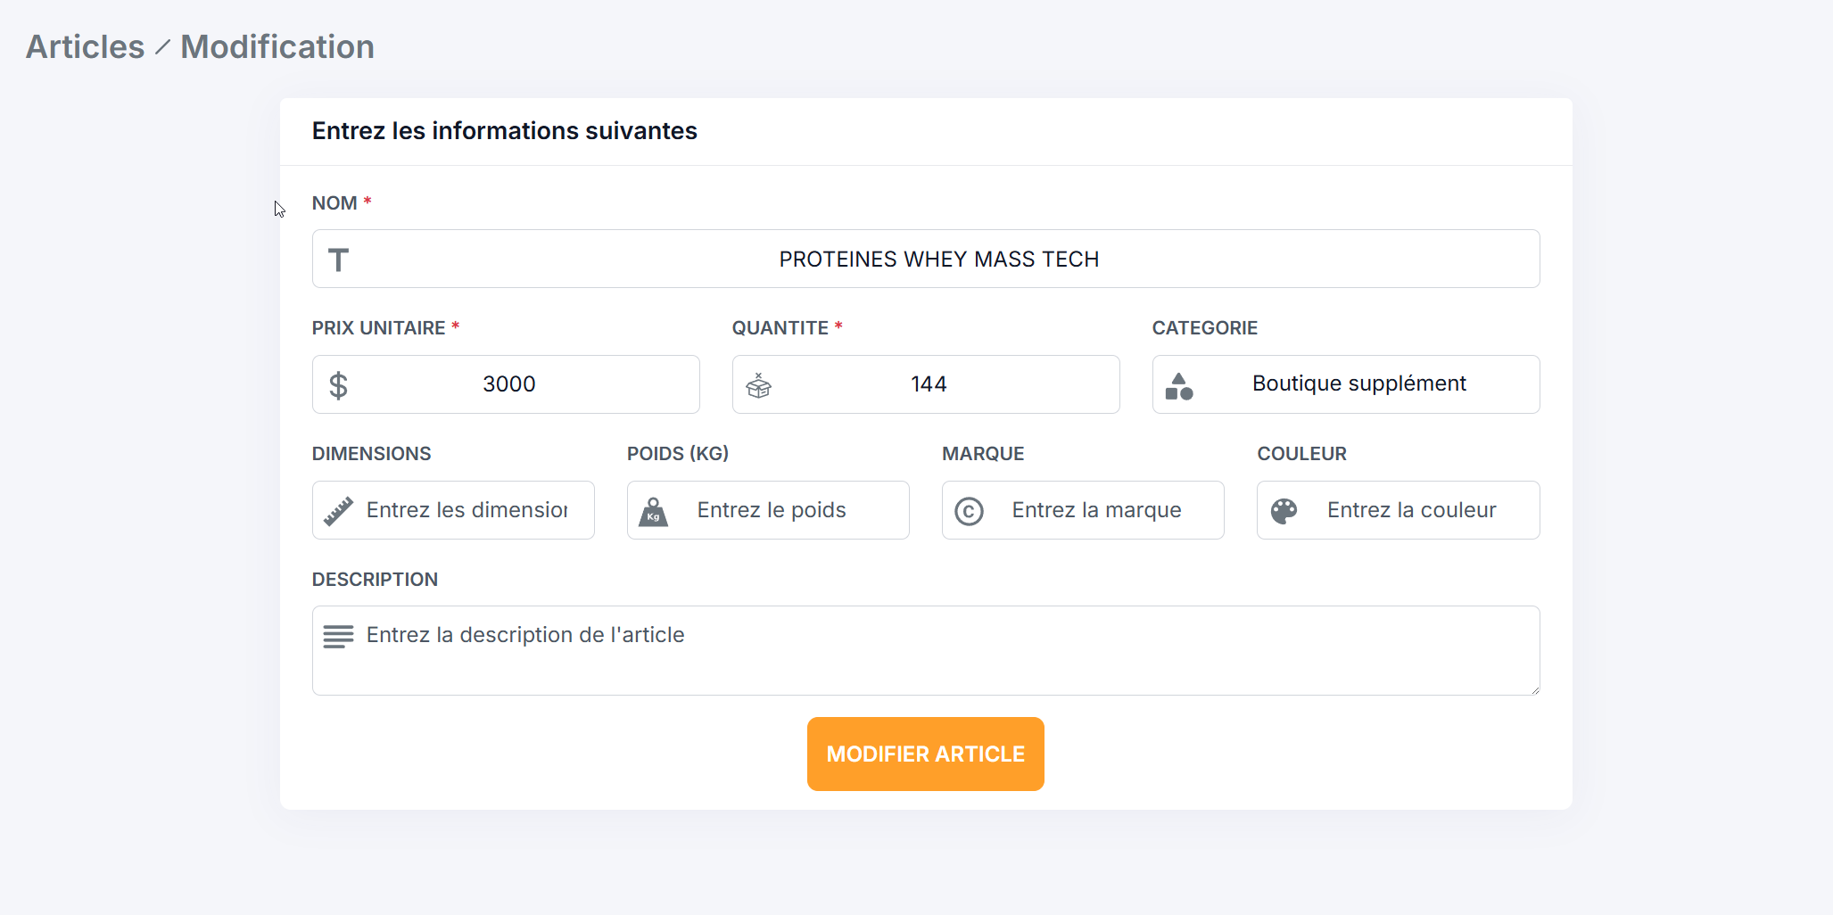Focus the name field PROTEINES WHEY MASS TECH

[x=926, y=259]
